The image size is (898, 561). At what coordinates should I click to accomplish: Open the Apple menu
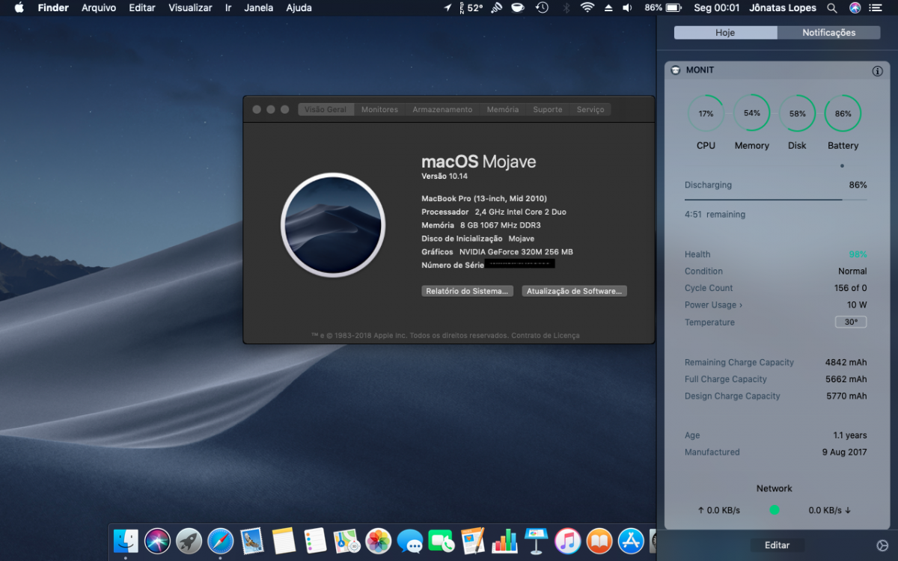click(x=19, y=7)
